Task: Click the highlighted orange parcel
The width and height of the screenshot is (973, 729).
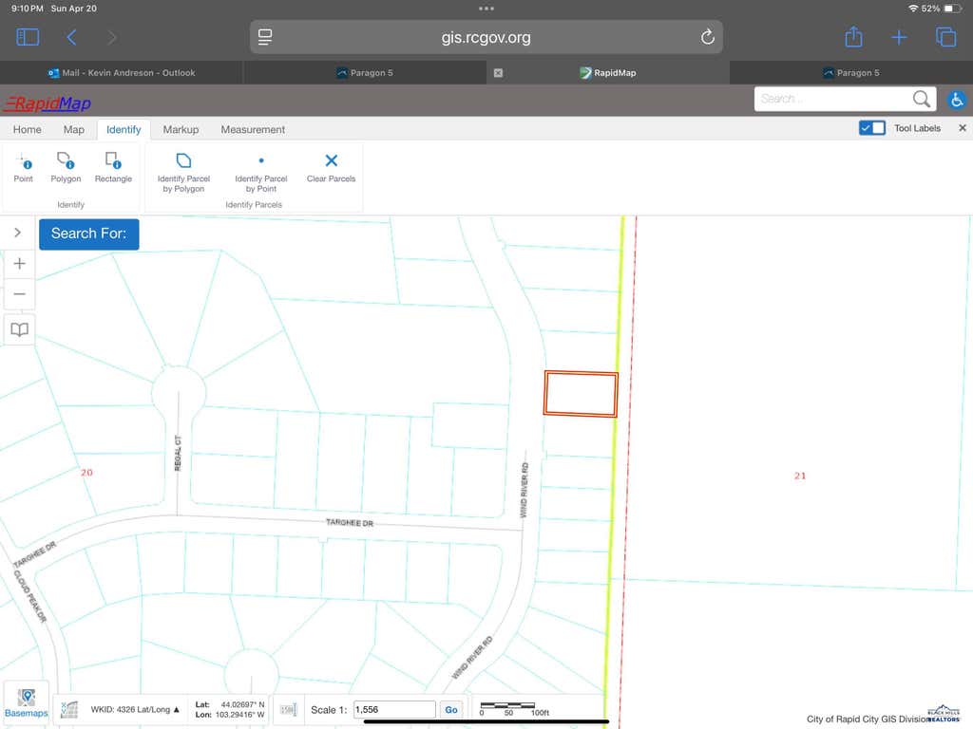Action: point(581,393)
